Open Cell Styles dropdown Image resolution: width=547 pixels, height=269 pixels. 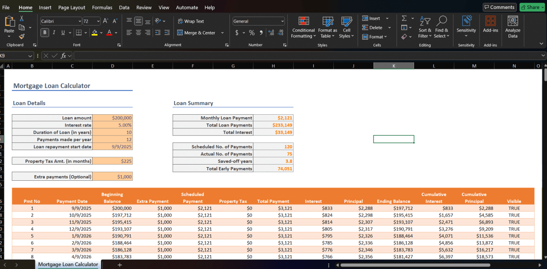[347, 27]
